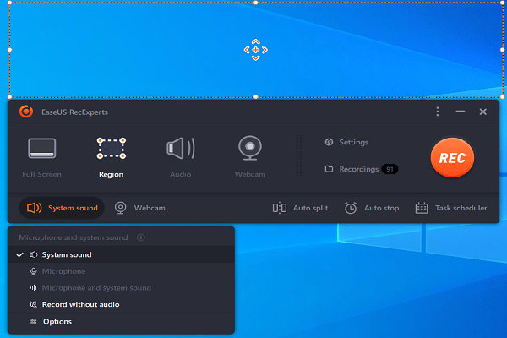Open the three-dot more menu
The height and width of the screenshot is (338, 507).
(x=438, y=112)
